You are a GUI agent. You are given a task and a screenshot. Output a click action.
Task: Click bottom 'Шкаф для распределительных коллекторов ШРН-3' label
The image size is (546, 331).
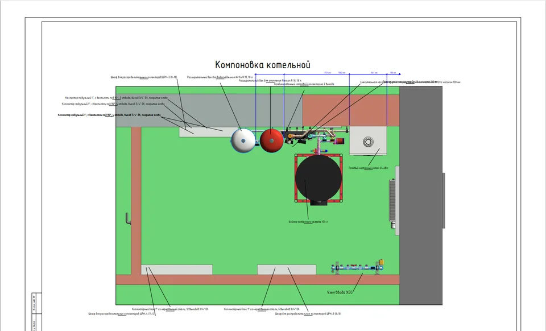(308, 313)
